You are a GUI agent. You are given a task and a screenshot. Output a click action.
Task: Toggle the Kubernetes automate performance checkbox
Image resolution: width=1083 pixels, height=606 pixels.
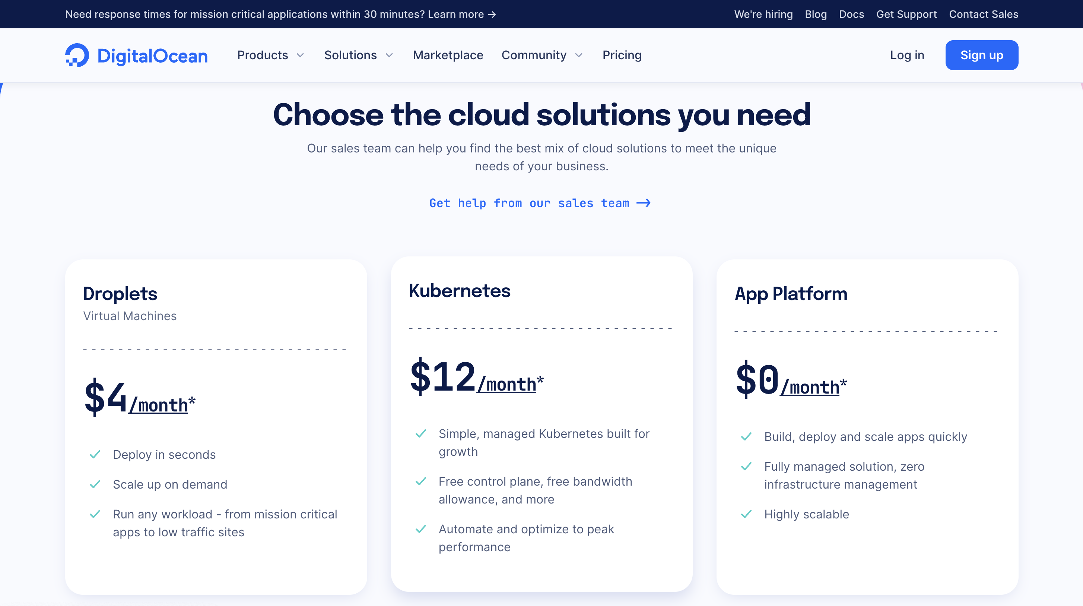coord(422,528)
